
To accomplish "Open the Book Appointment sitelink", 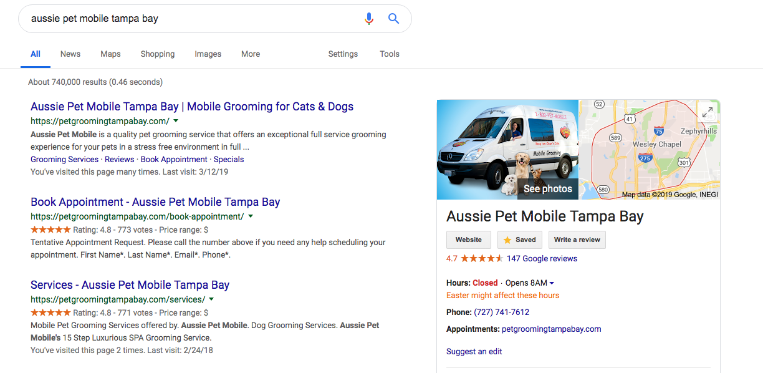I will [x=175, y=159].
